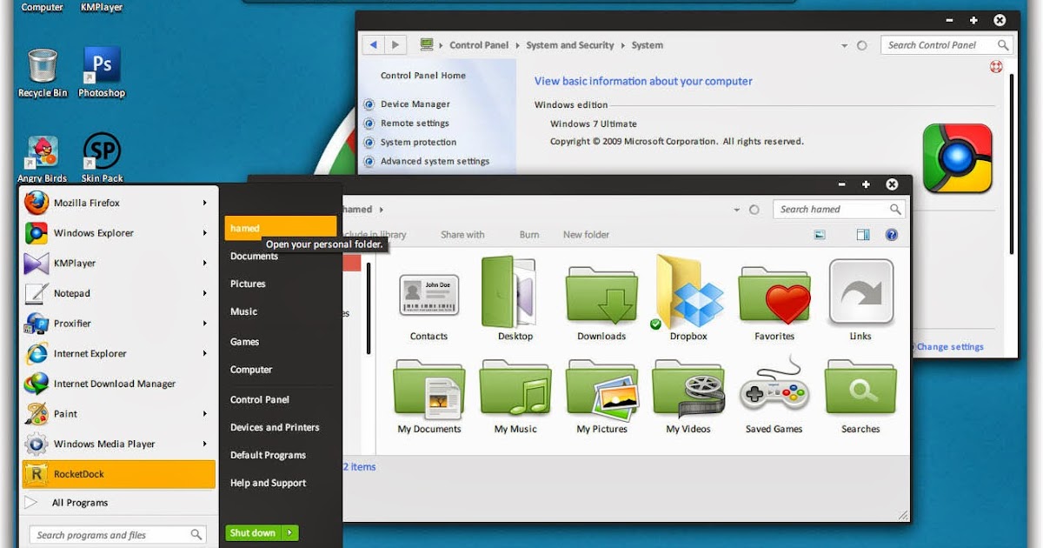Image resolution: width=1043 pixels, height=548 pixels.
Task: Open hamed personal folder in Start menu
Action: [x=281, y=229]
